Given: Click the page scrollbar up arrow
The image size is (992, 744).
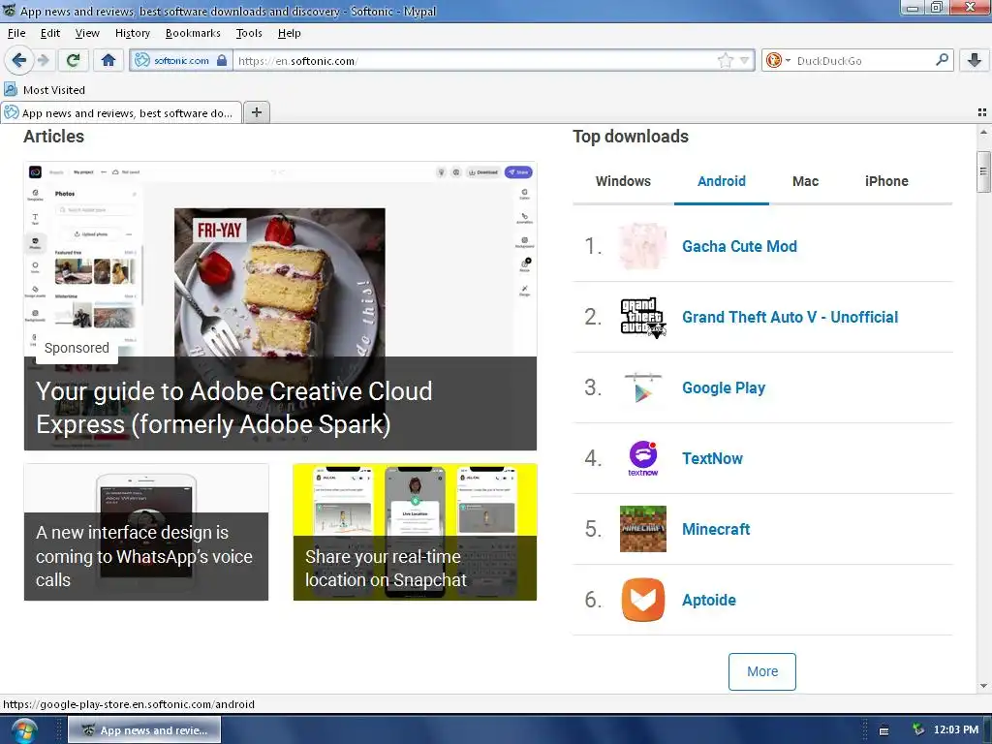Looking at the screenshot, I should (983, 132).
